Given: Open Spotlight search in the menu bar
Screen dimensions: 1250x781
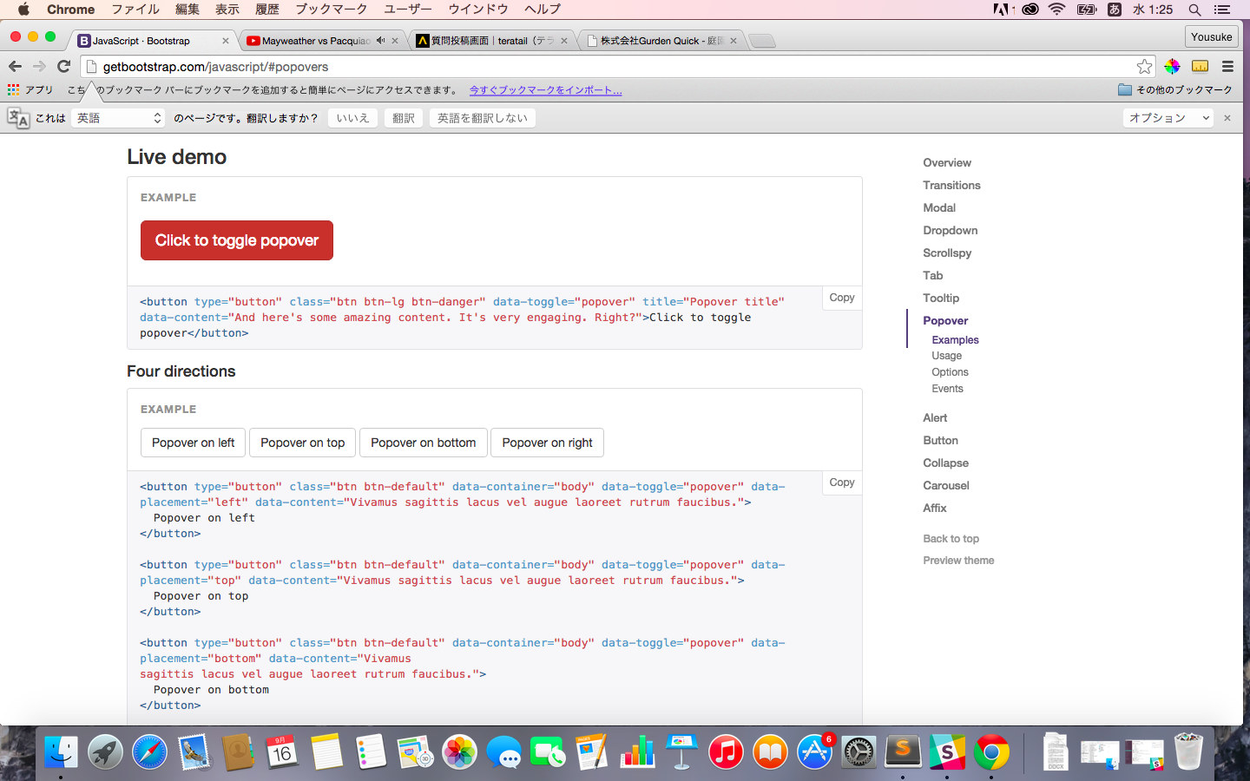Looking at the screenshot, I should point(1194,10).
